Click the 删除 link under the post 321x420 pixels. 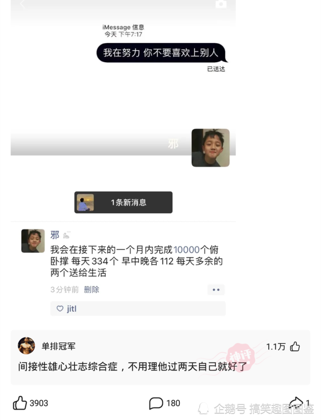coord(91,289)
